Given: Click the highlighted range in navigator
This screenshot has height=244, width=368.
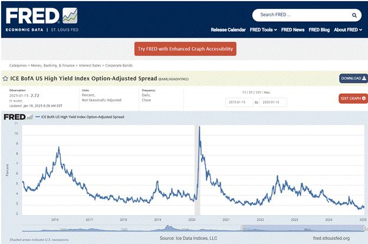Looking at the screenshot, I should [303, 228].
